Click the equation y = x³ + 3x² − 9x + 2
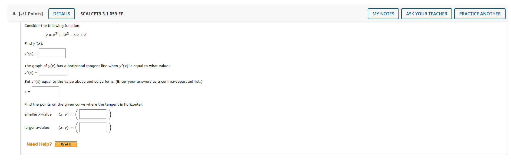Image resolution: width=511 pixels, height=160 pixels. (65, 34)
